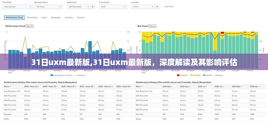This screenshot has height=124, width=268.
Task: Select the Performance Trend tab
Action: tap(14, 17)
